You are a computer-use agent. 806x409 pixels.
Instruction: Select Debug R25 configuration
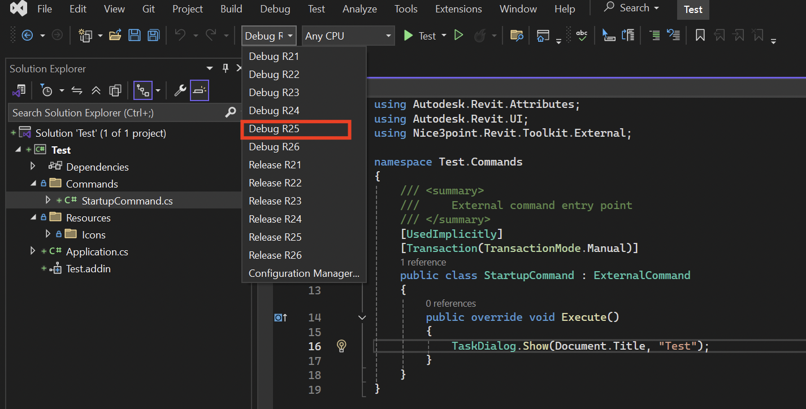274,129
